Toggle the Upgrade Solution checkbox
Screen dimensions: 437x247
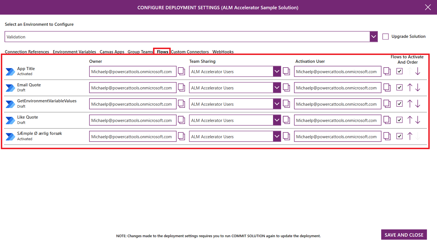coord(385,36)
